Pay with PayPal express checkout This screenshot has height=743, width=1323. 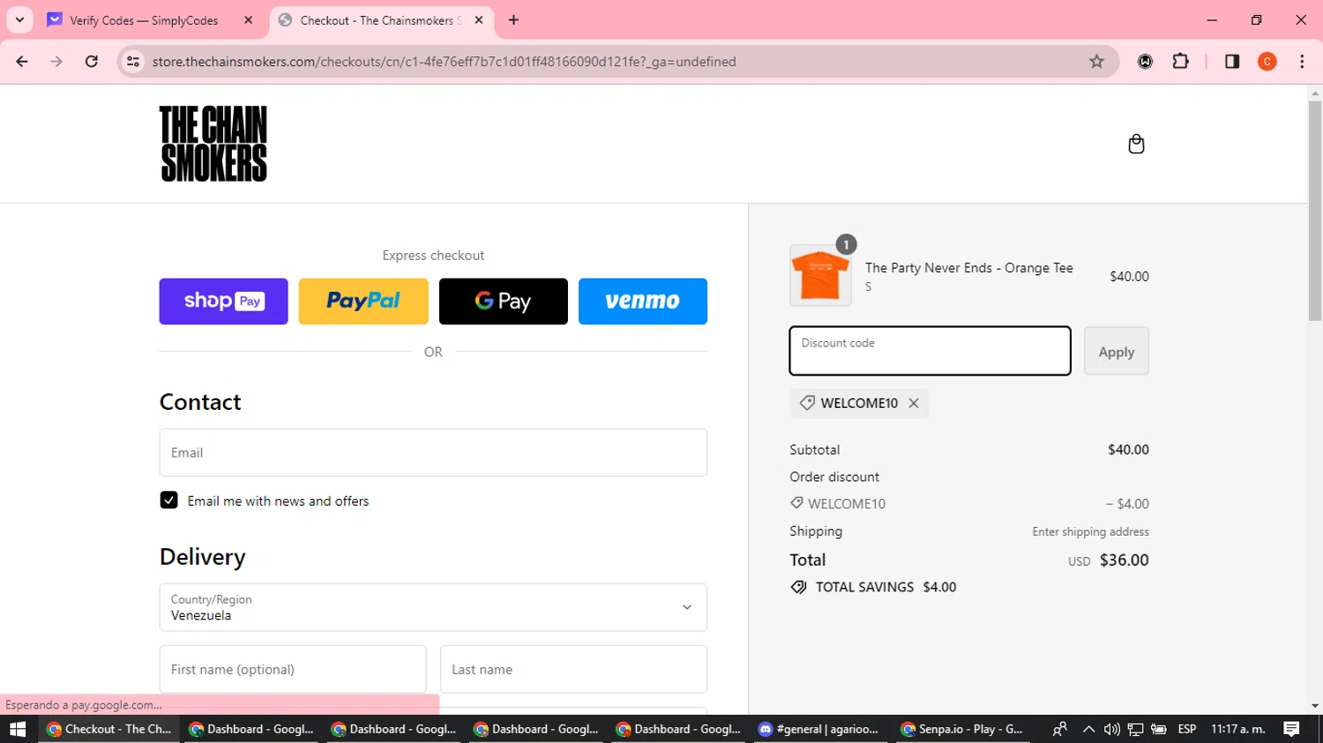tap(363, 301)
